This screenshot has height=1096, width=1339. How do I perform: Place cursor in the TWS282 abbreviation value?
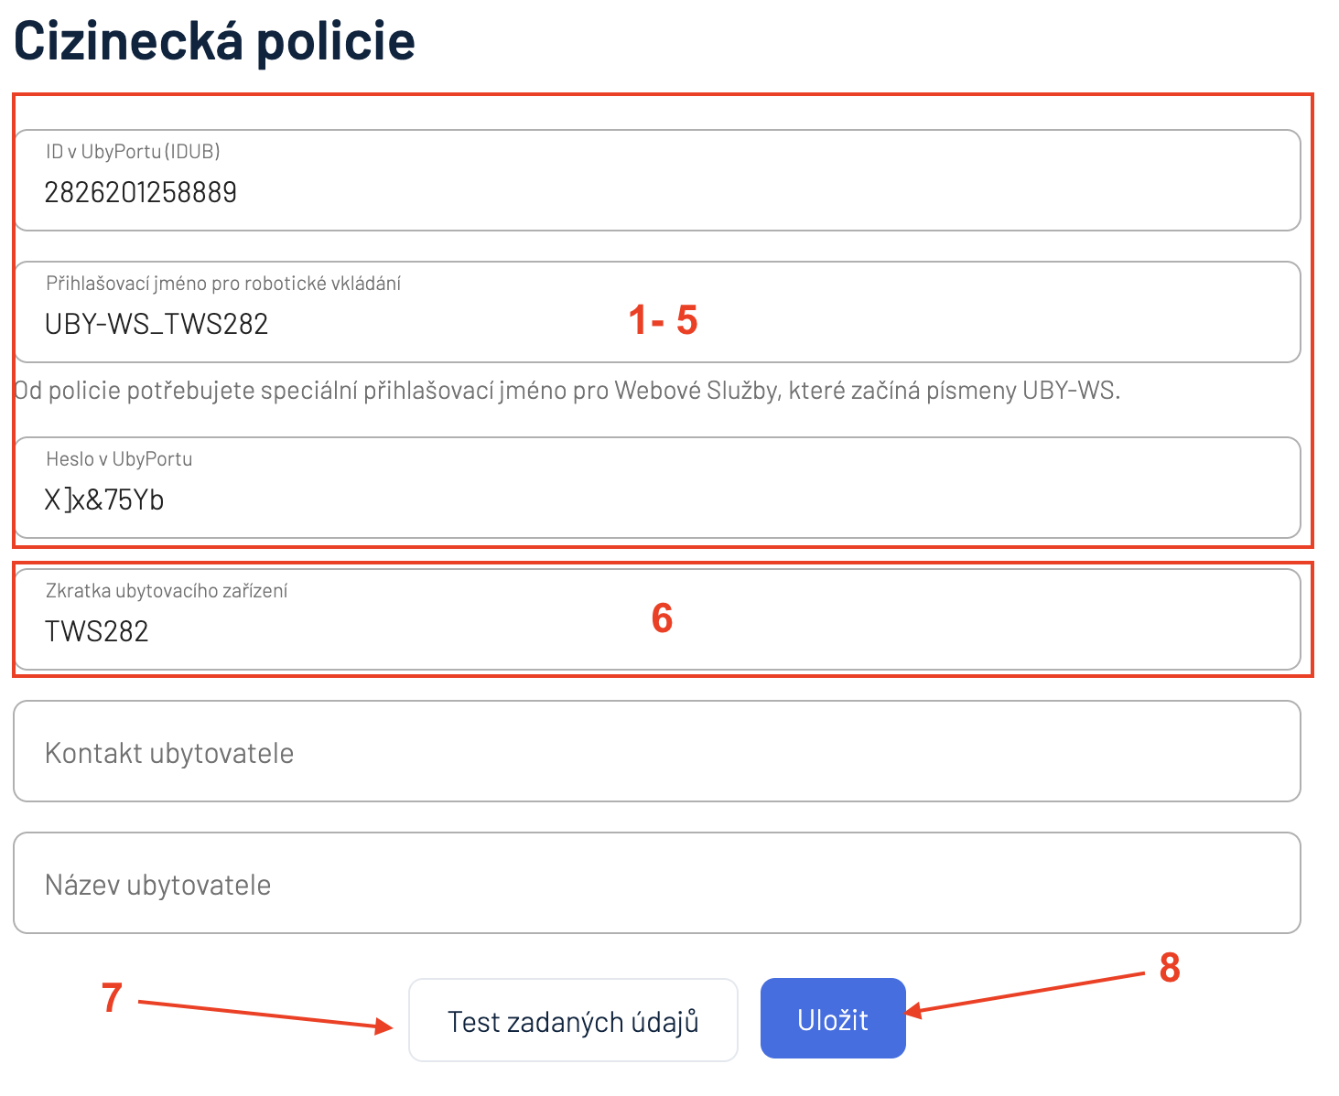pyautogui.click(x=97, y=631)
